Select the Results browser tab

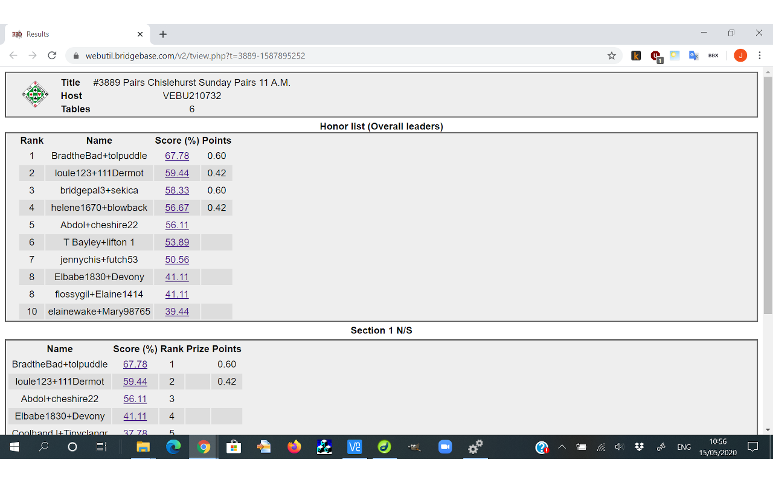coord(72,34)
